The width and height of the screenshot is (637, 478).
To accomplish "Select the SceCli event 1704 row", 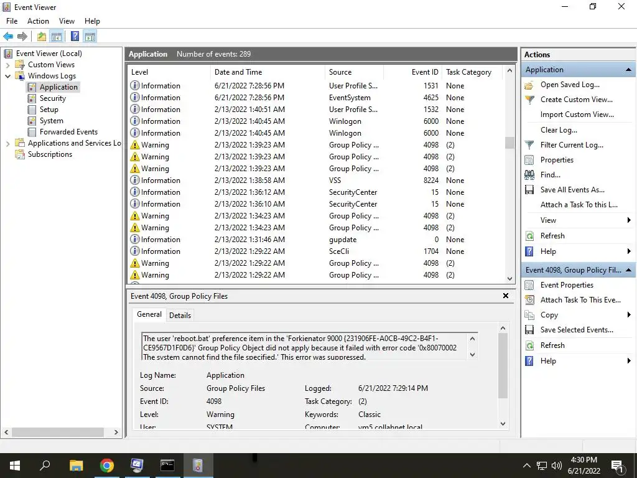I will 316,251.
